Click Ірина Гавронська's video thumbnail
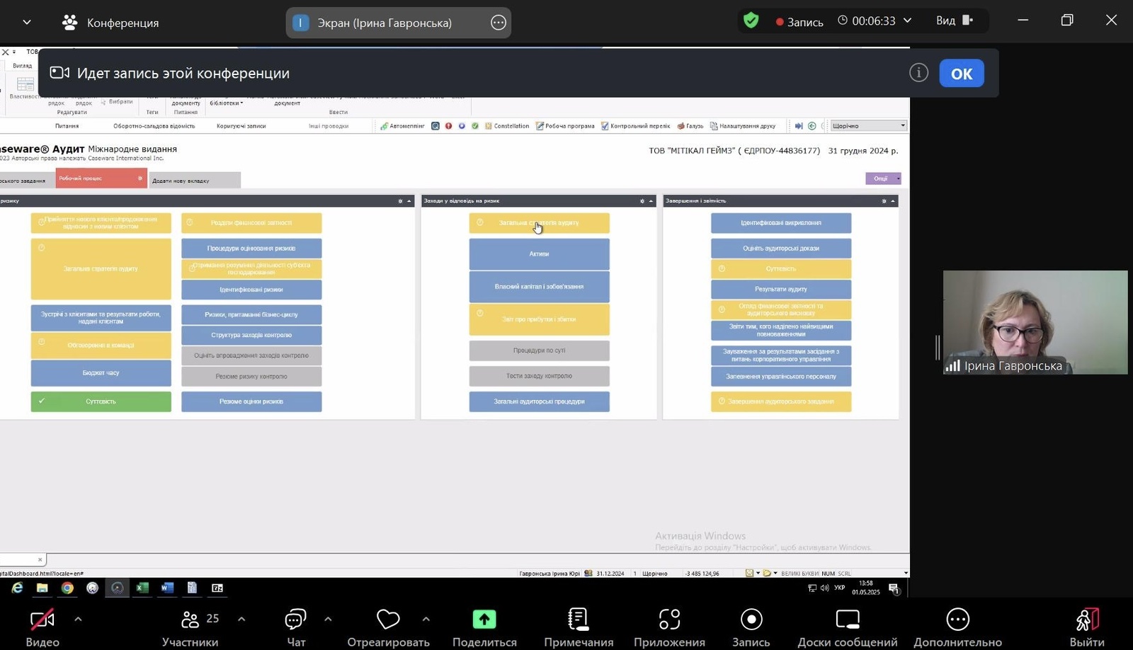This screenshot has height=650, width=1133. coord(1035,322)
